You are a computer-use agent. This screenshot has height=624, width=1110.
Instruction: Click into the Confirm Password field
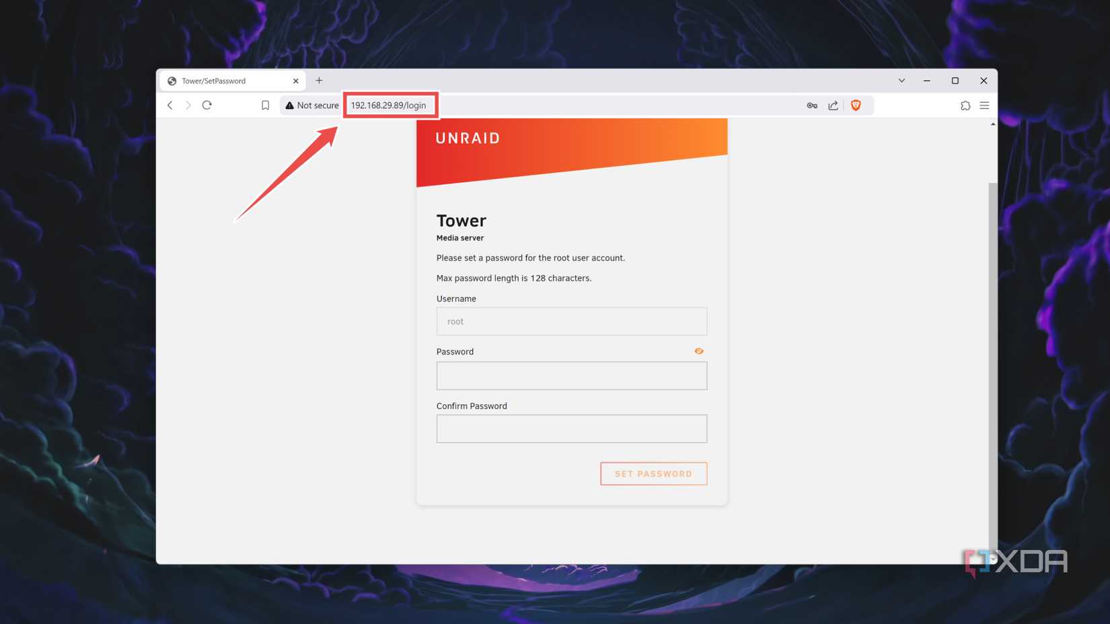[x=572, y=429]
